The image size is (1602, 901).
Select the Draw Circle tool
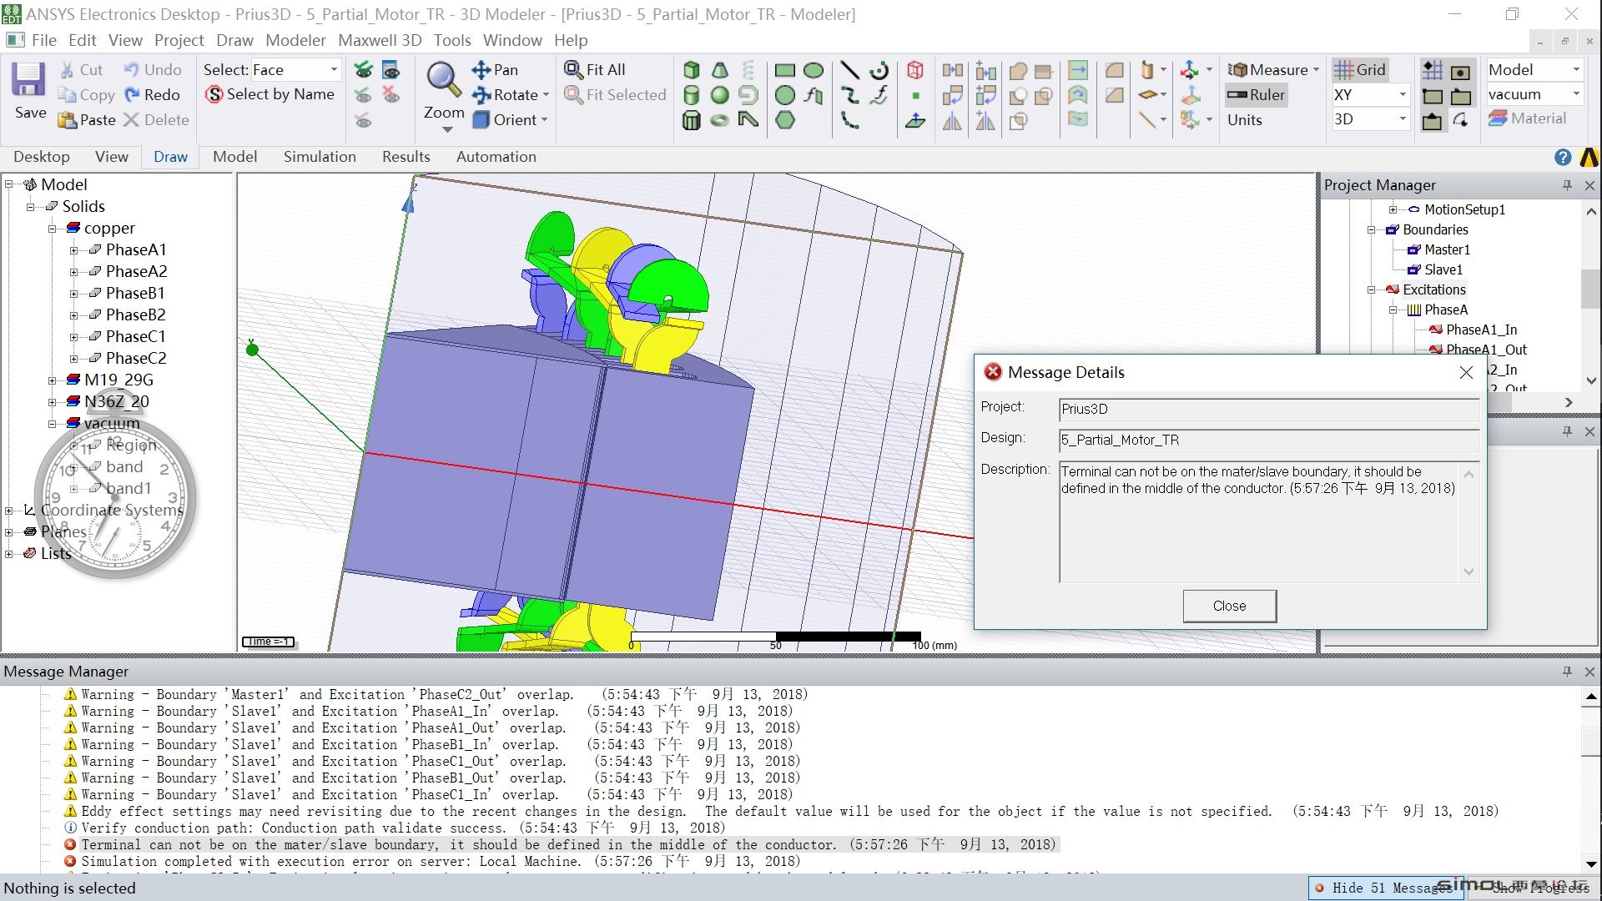tap(784, 95)
